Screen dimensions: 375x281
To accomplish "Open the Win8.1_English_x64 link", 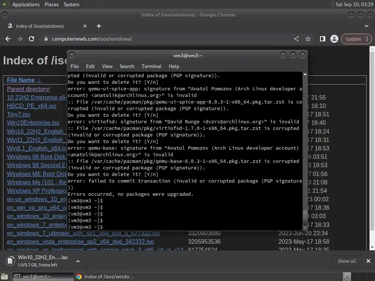I will (37, 149).
